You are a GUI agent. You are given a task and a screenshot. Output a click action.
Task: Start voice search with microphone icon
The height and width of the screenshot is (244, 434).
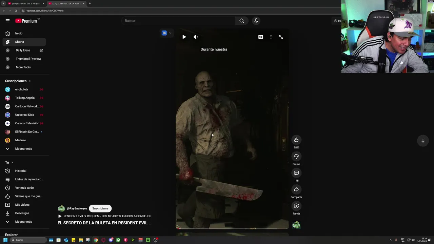256,21
